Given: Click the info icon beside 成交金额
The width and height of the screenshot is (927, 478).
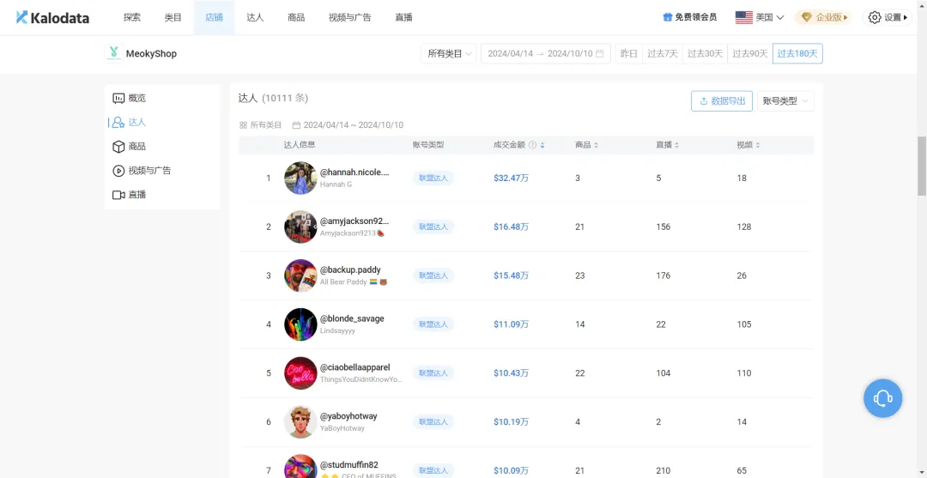Looking at the screenshot, I should pyautogui.click(x=532, y=145).
